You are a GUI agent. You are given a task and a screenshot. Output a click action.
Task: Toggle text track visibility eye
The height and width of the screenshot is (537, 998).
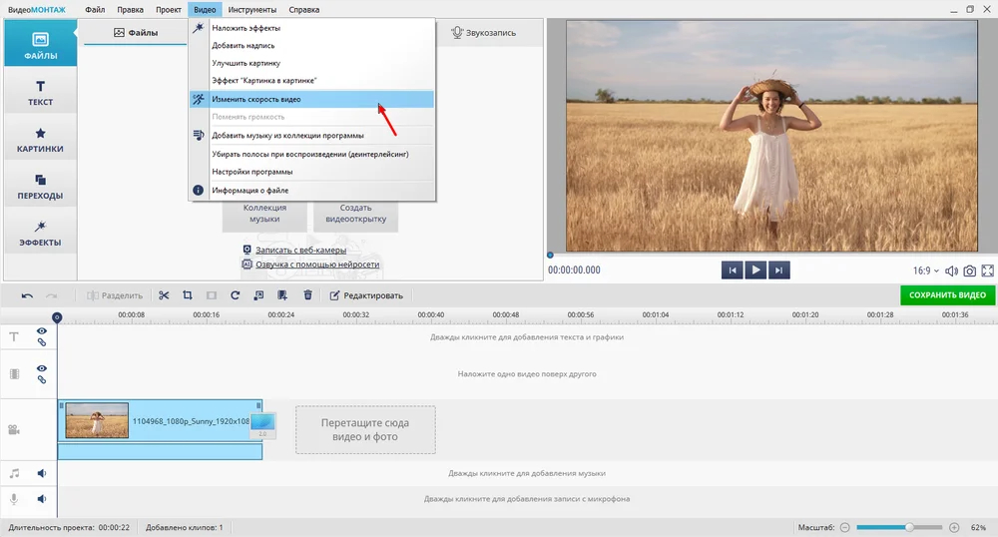point(41,330)
